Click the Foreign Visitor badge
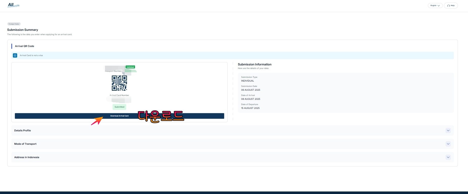 pyautogui.click(x=14, y=24)
